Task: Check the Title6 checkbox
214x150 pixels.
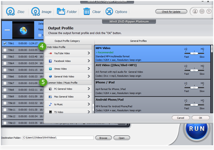Action: click(x=5, y=76)
